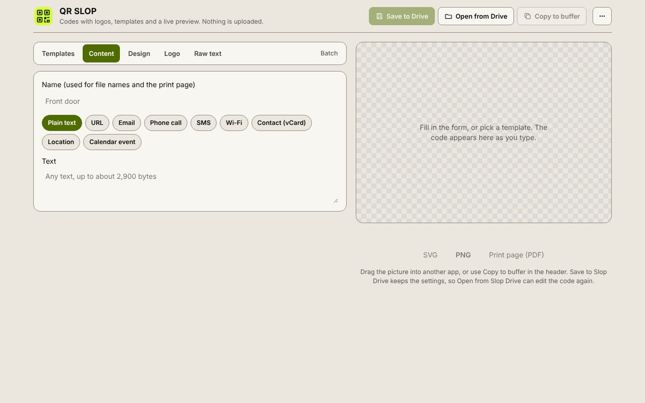Focus the Name input field
Image resolution: width=645 pixels, height=403 pixels.
point(190,101)
